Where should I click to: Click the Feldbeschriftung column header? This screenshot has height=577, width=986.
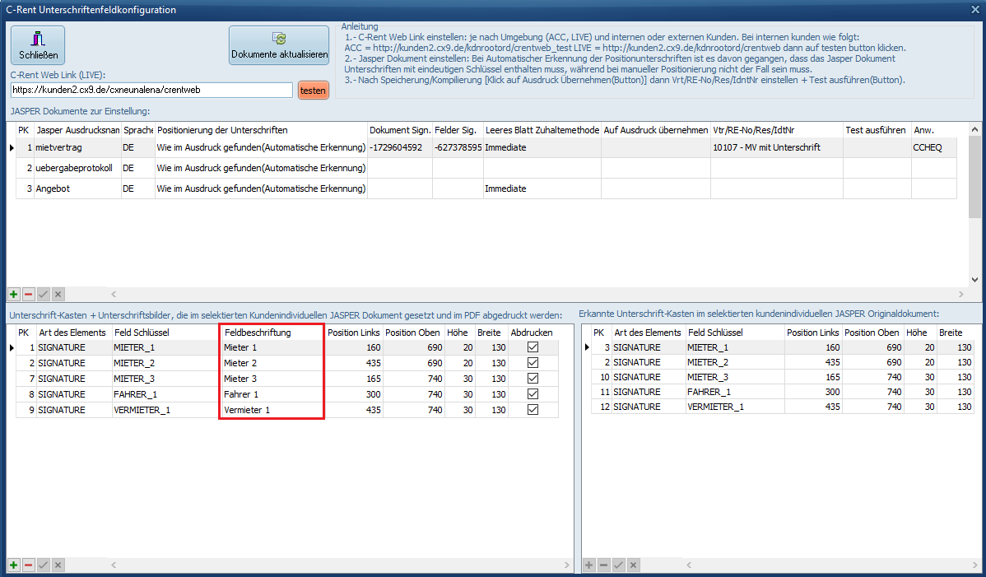(x=271, y=333)
